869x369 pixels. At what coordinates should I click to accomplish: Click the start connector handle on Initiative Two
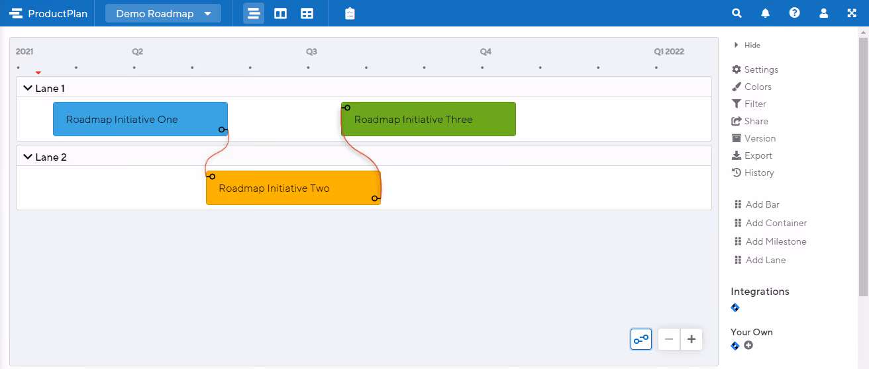tap(212, 177)
